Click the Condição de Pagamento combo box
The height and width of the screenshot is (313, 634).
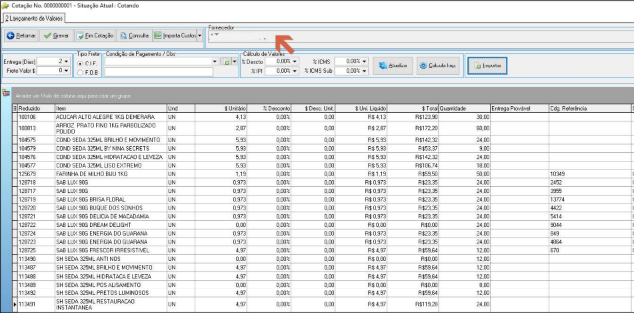point(161,61)
